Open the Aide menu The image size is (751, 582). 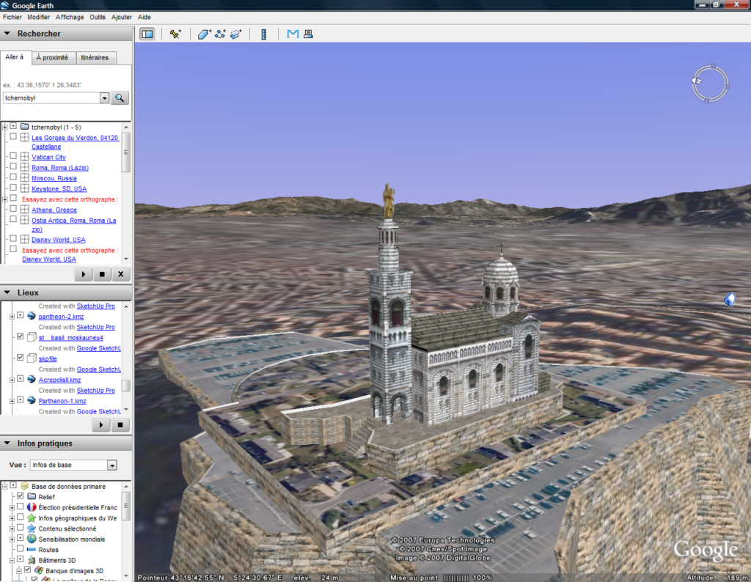(x=144, y=17)
